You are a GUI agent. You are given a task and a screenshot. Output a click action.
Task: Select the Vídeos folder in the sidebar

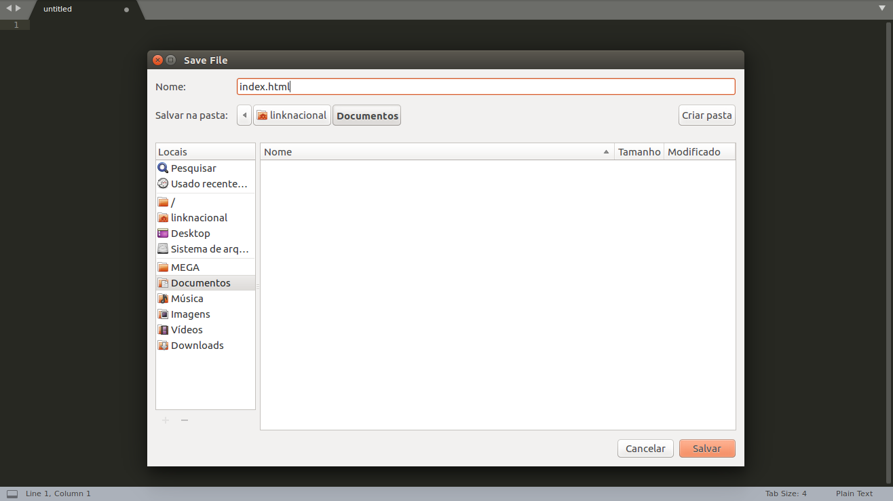[x=187, y=330]
